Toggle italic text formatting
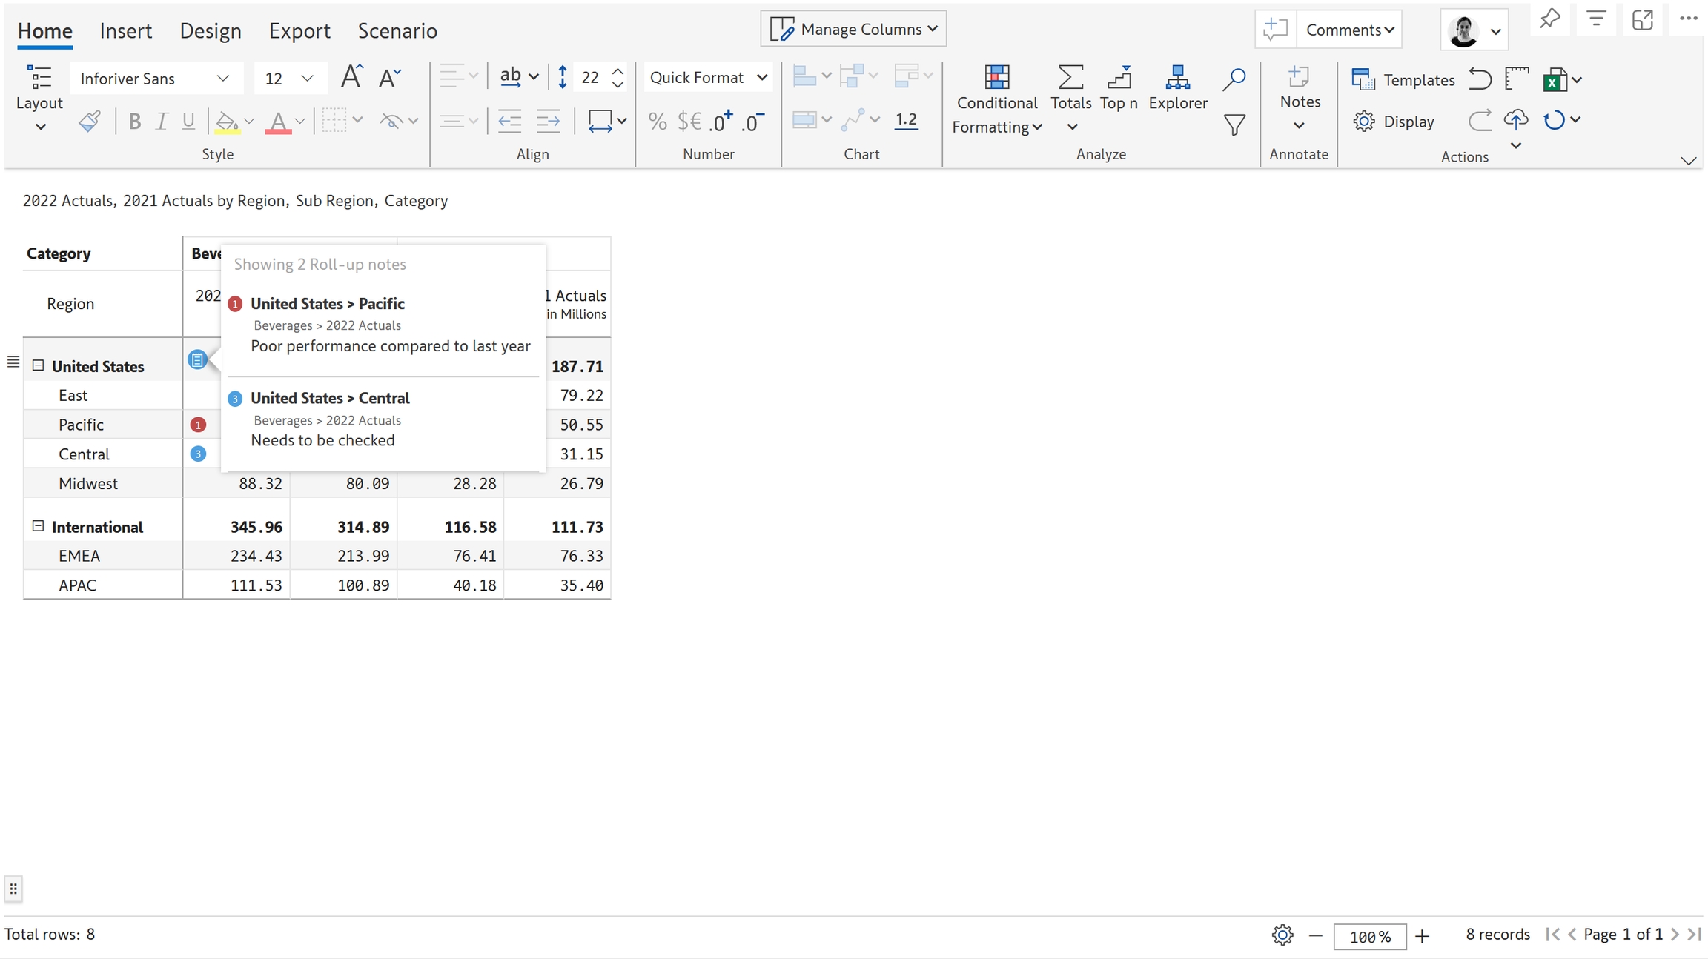1708x959 pixels. (x=162, y=121)
